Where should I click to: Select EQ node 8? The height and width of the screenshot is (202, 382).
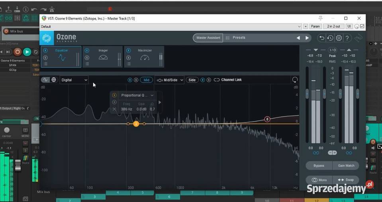pyautogui.click(x=267, y=119)
